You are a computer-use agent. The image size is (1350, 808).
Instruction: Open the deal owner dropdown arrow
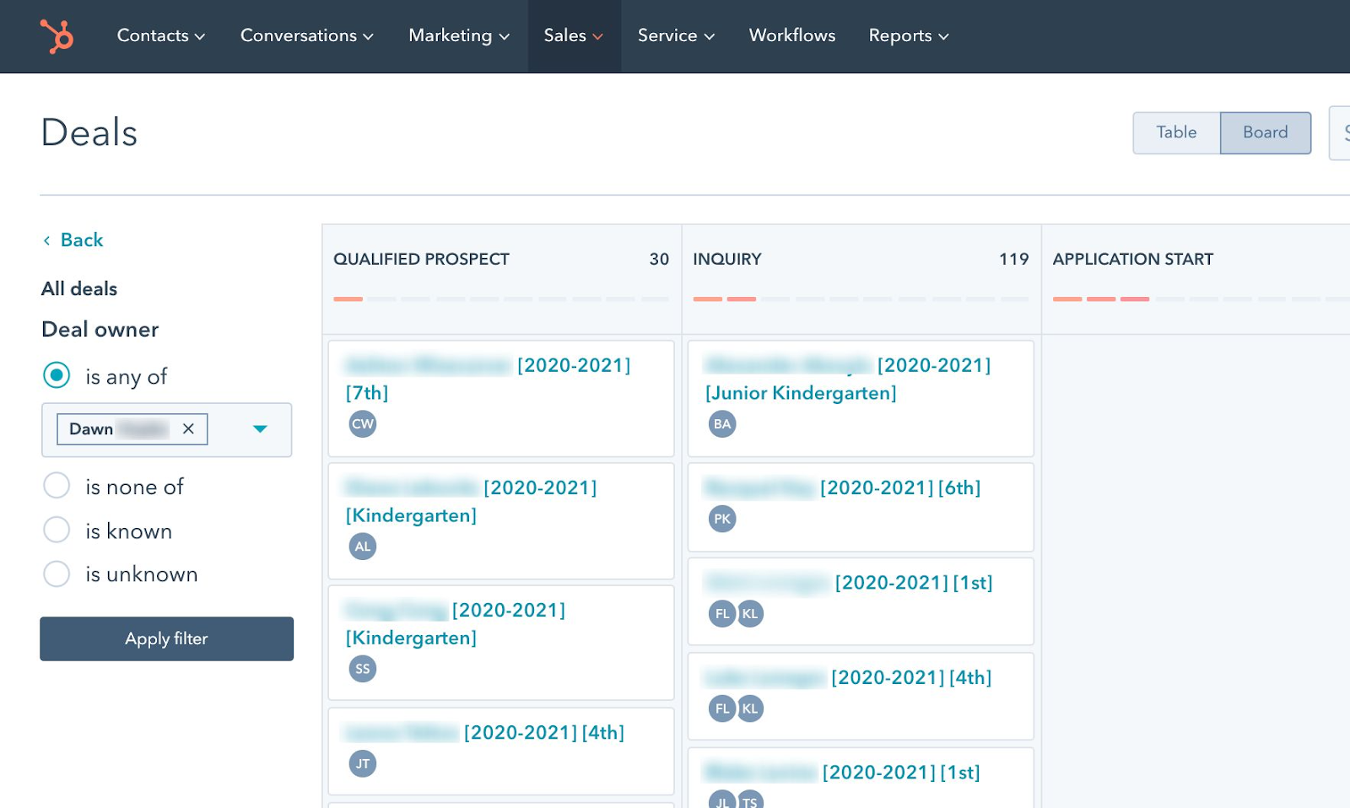(x=260, y=429)
